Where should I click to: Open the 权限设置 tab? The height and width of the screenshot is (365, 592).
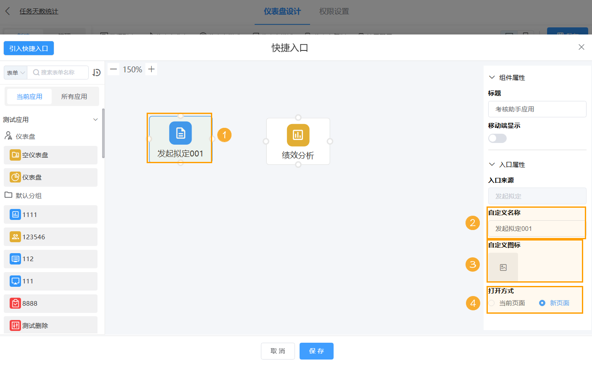(334, 11)
